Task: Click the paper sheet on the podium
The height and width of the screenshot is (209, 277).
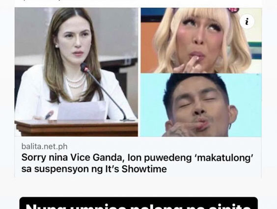Action: 82,111
